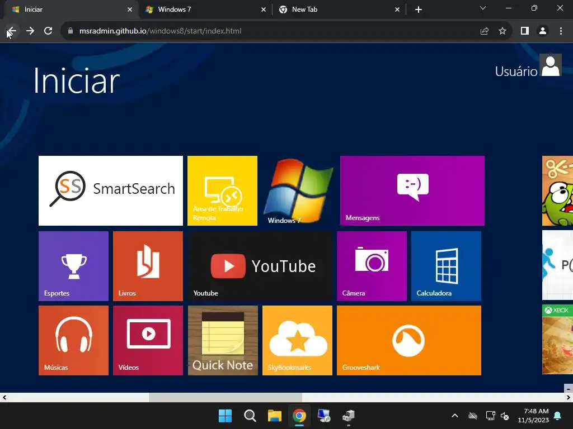Viewport: 573px width, 429px height.
Task: Go forward in browser history
Action: [30, 31]
